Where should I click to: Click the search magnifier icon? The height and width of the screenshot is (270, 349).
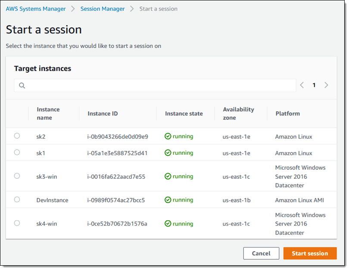pyautogui.click(x=22, y=85)
